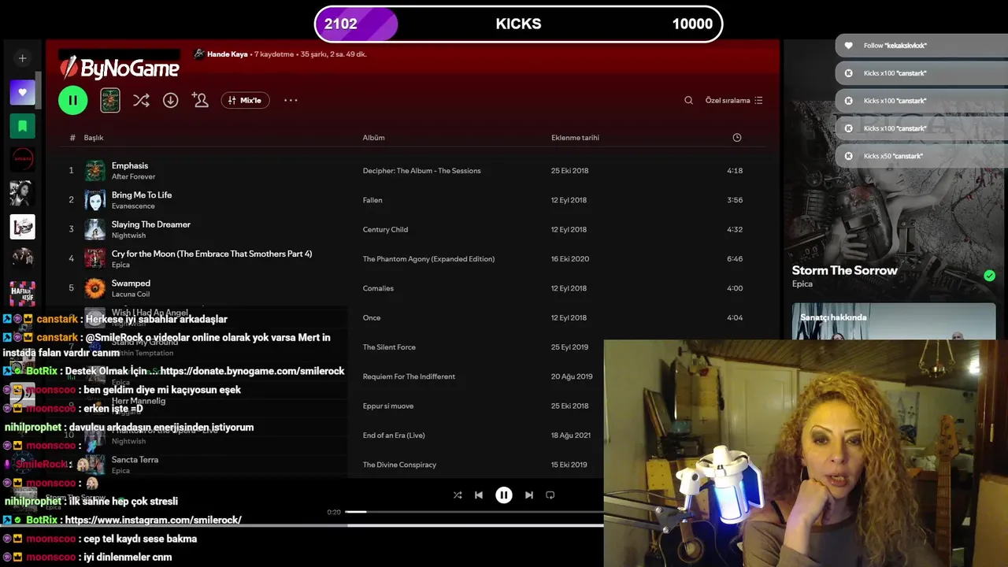
Task: Select the track Swamped
Action: 131,283
